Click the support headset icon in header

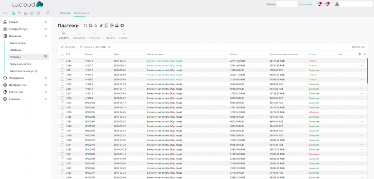pyautogui.click(x=328, y=4)
